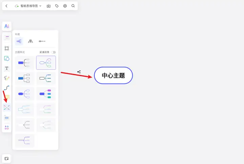Pick the outlined colorful curved style thumbnail
Screen dimensions: 244x164
46,63
